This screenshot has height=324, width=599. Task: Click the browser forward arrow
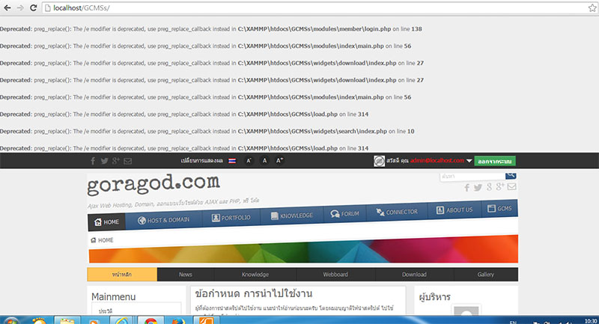click(x=20, y=7)
